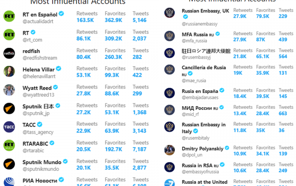Open the TACC blue circular logo

pos(9,127)
